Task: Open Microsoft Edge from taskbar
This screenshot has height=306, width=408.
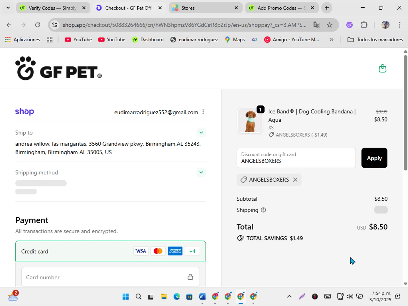Action: [x=177, y=296]
